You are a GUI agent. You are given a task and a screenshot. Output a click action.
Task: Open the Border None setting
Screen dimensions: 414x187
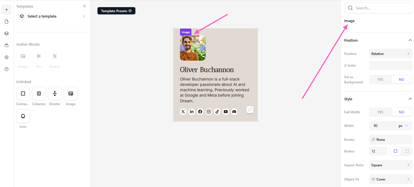pos(390,140)
